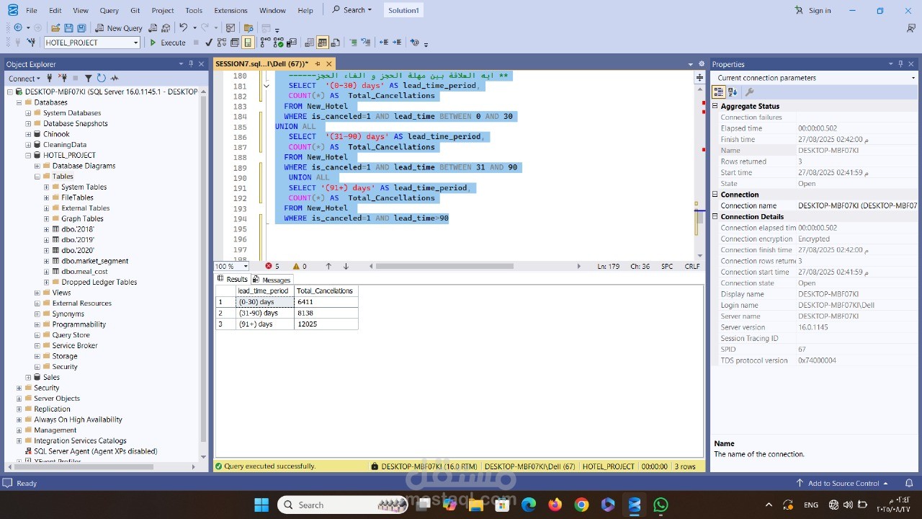Screen dimensions: 922x519
Task: Click the Decrease Indent icon
Action: (384, 43)
